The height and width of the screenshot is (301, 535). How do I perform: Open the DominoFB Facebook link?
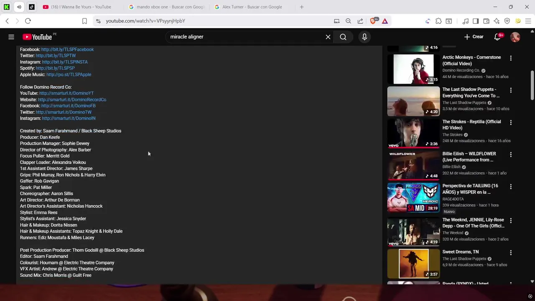[68, 106]
